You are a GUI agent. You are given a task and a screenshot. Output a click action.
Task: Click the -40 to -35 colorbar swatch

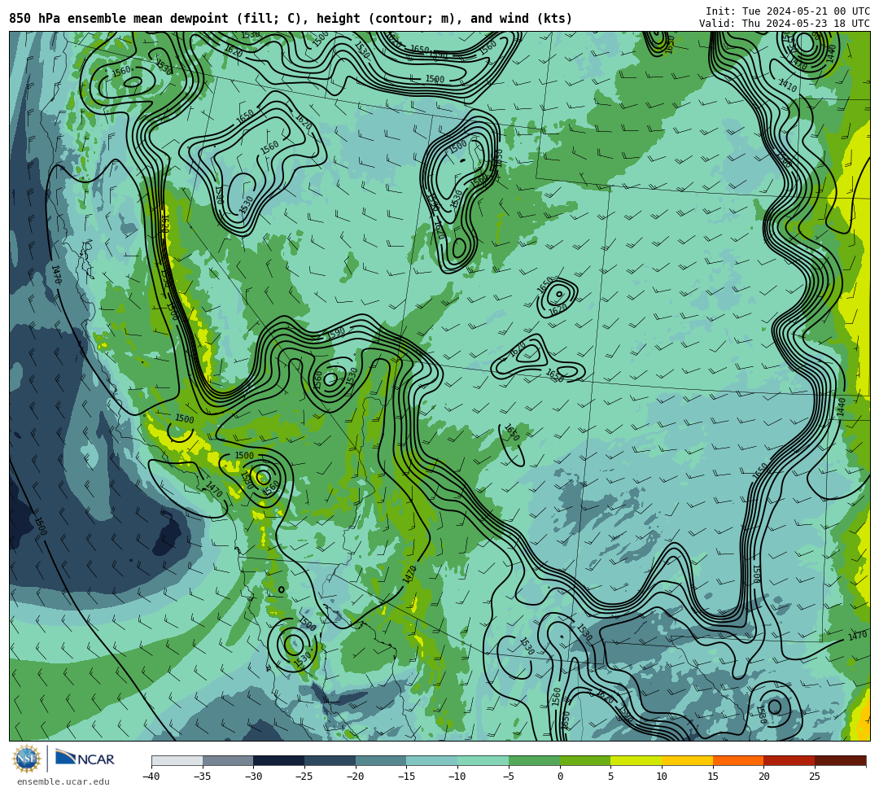click(177, 760)
